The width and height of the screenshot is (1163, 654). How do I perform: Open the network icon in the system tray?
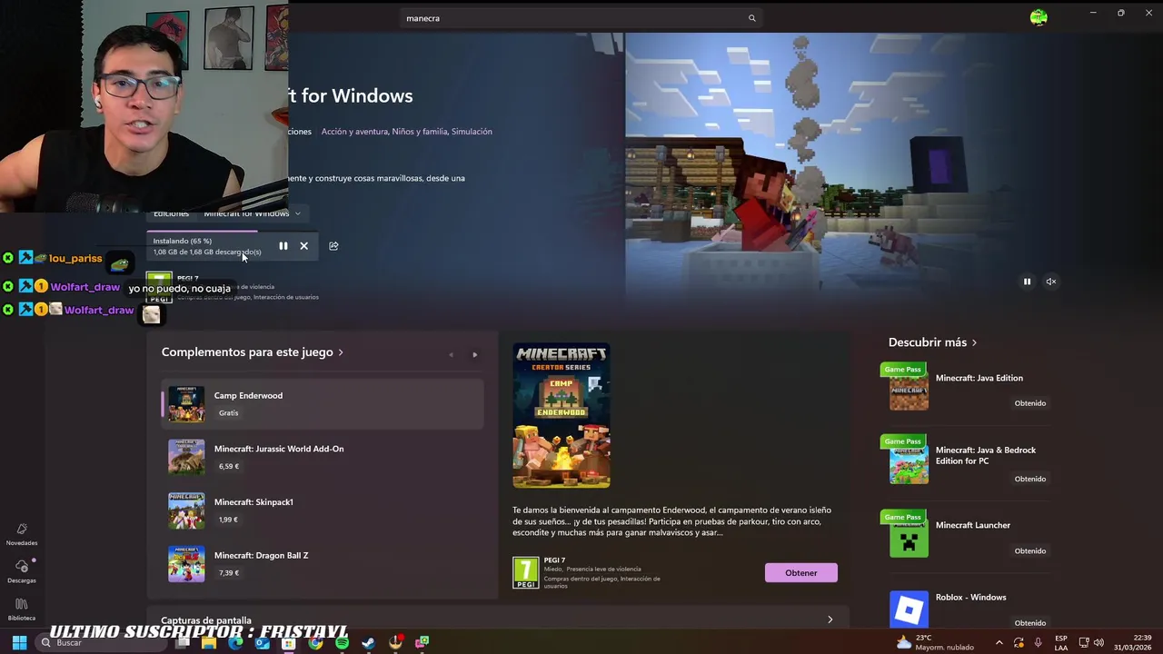(1085, 642)
